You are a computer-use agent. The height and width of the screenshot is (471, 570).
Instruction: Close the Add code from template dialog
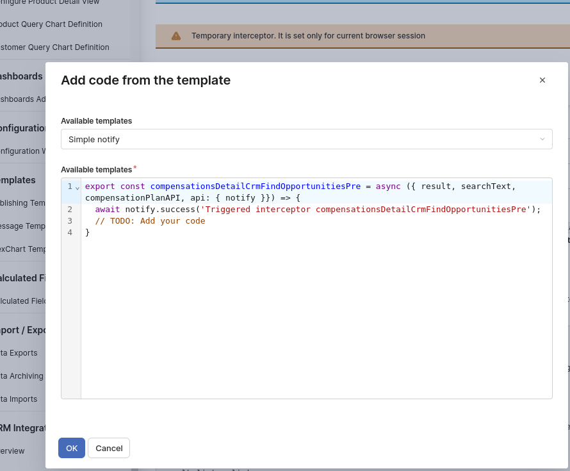(x=542, y=80)
